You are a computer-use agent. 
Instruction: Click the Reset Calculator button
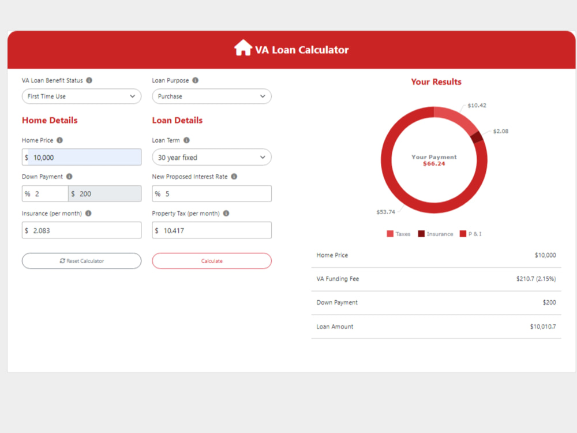(x=82, y=261)
